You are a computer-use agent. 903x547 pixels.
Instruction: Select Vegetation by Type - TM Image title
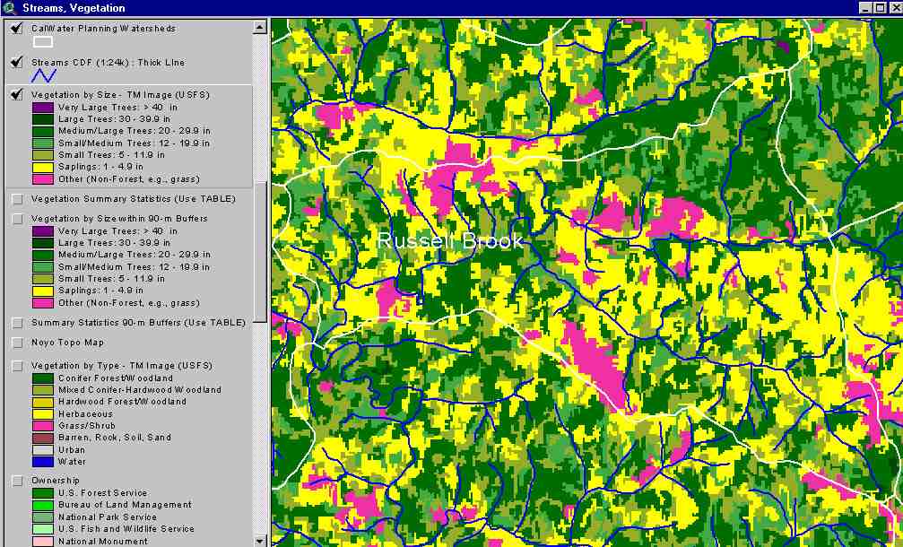point(122,366)
